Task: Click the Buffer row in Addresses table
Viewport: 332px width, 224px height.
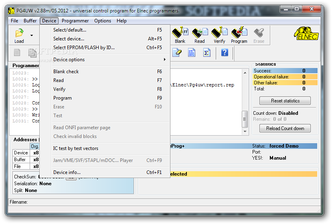Action: 26,160
